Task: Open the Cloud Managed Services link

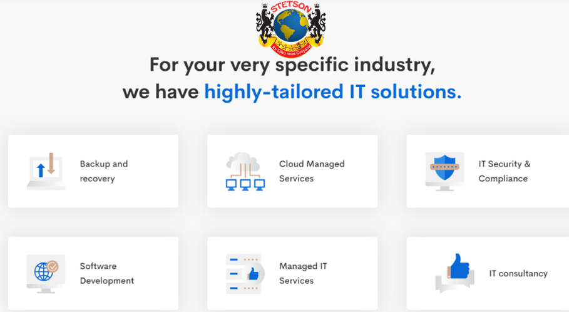Action: tap(311, 171)
